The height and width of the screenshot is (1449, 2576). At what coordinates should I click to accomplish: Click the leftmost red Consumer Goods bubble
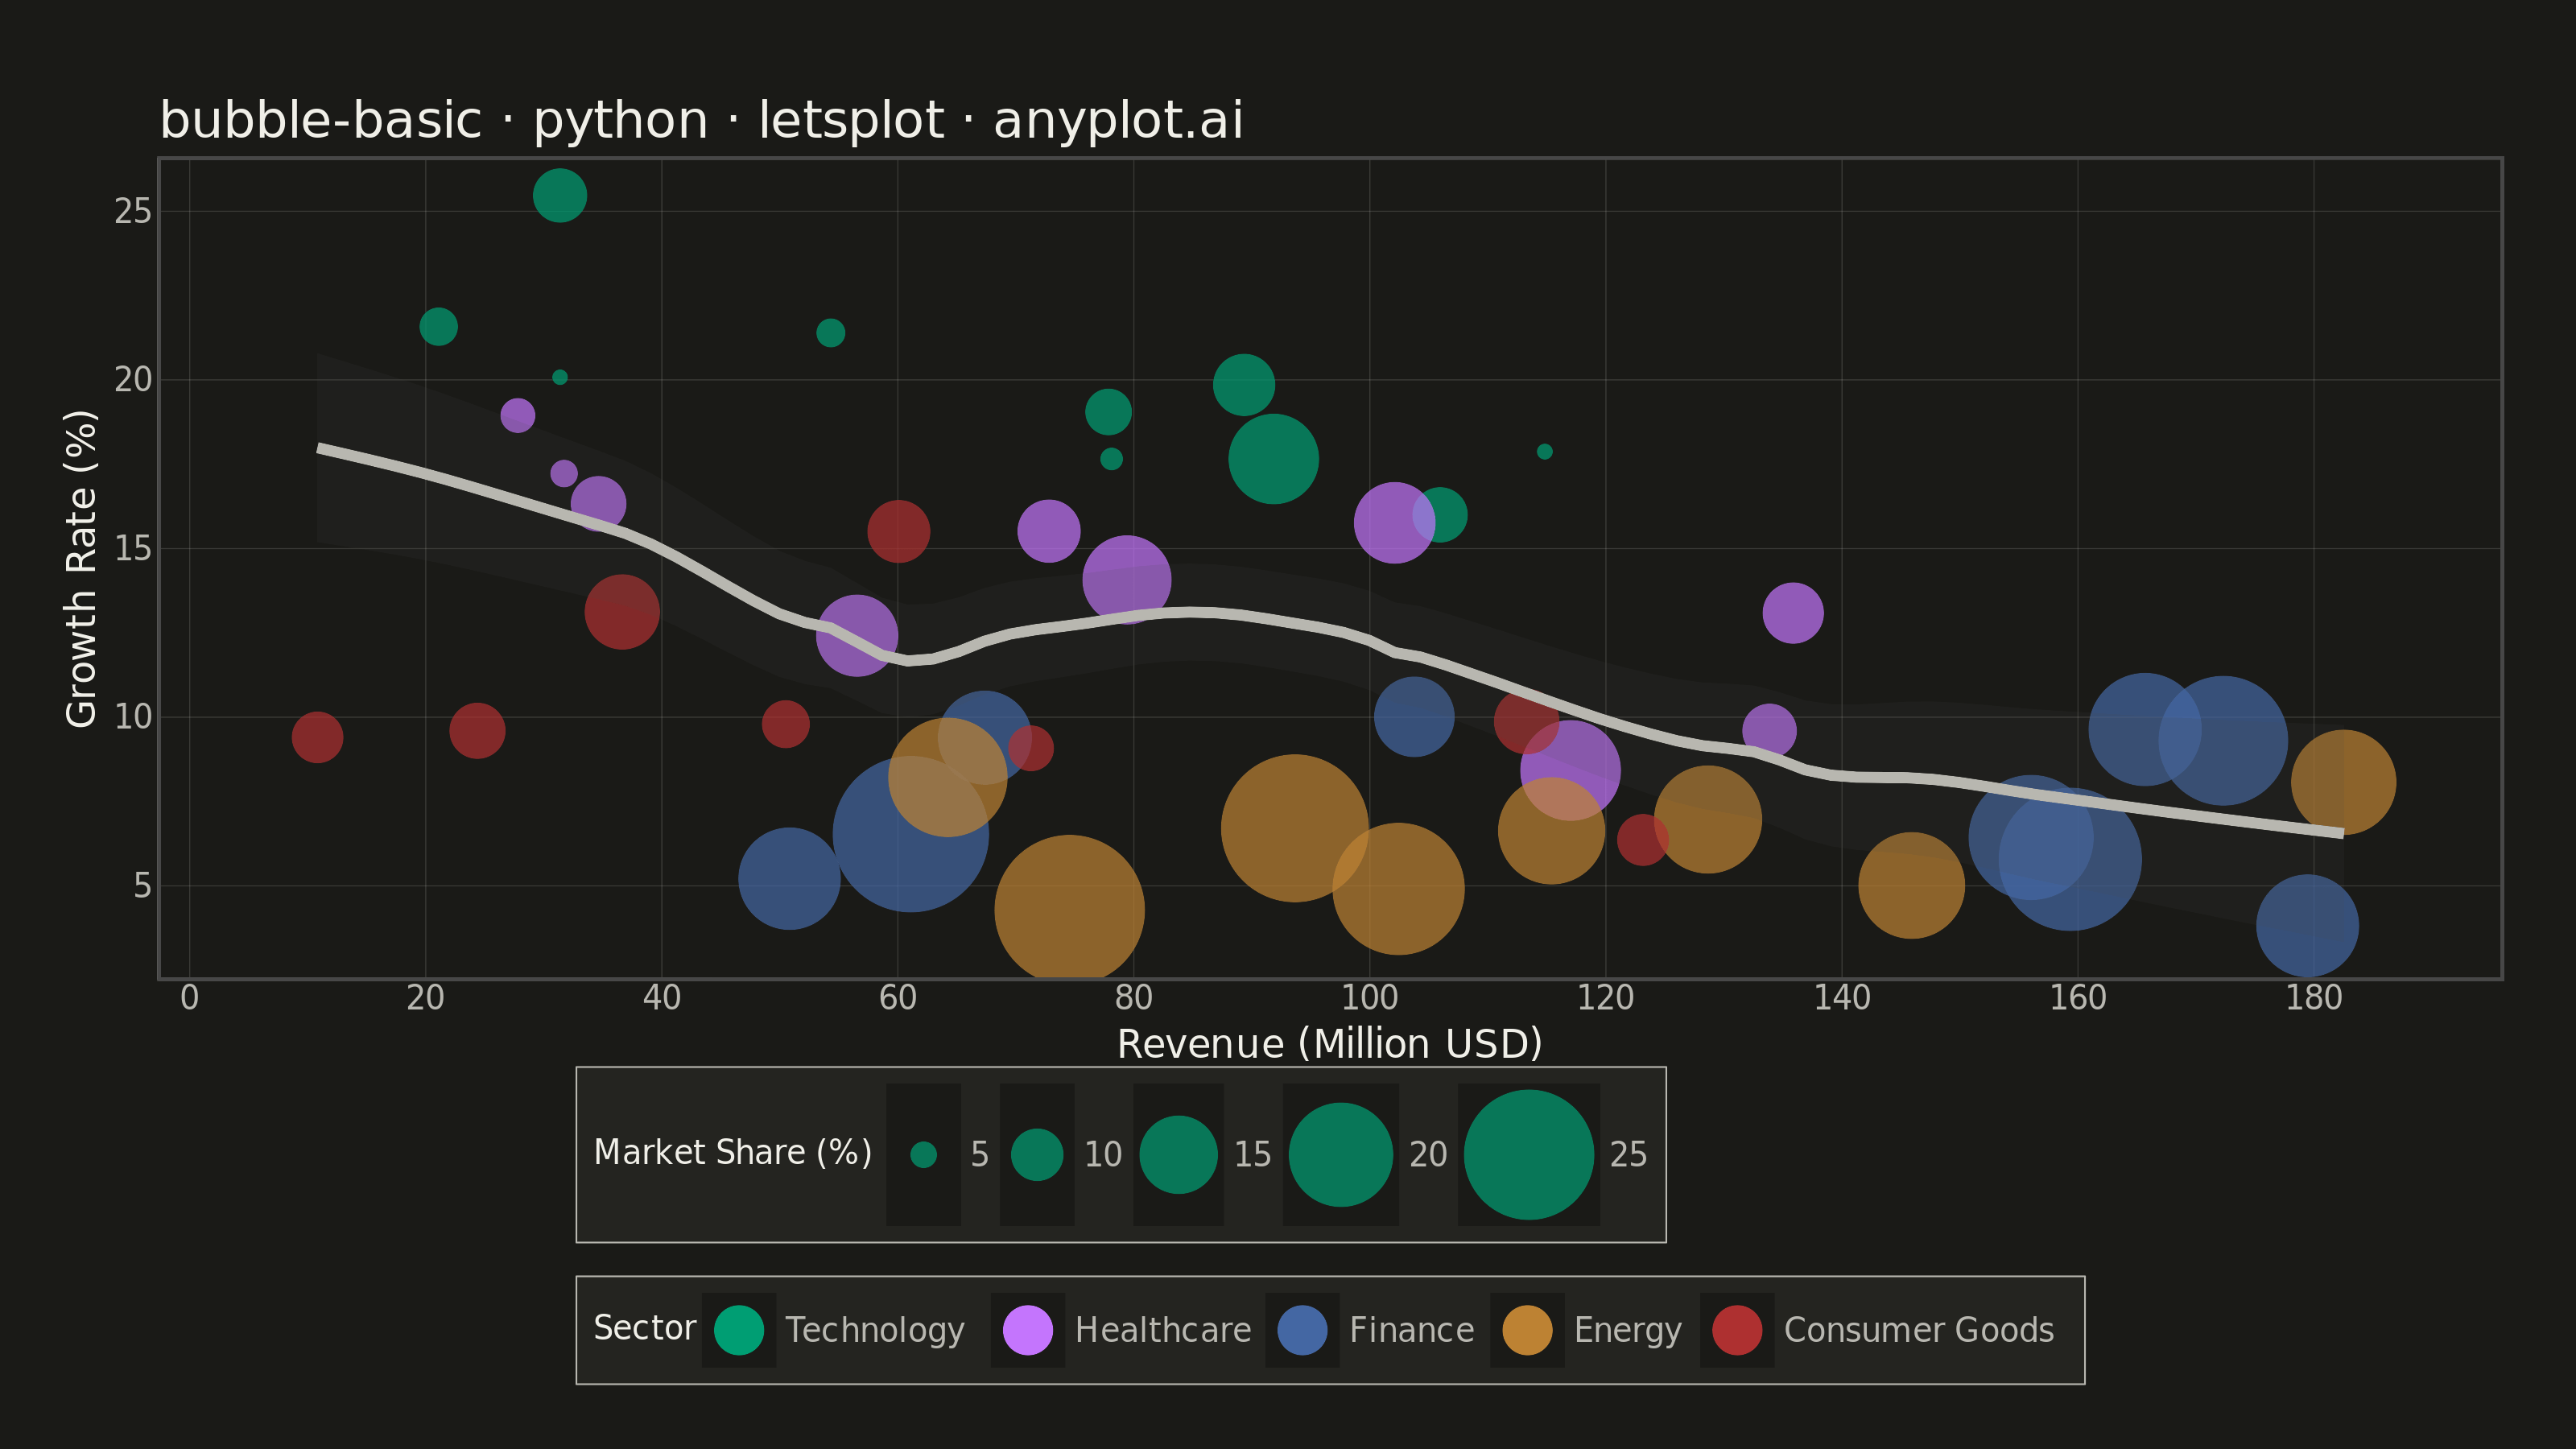click(x=317, y=737)
